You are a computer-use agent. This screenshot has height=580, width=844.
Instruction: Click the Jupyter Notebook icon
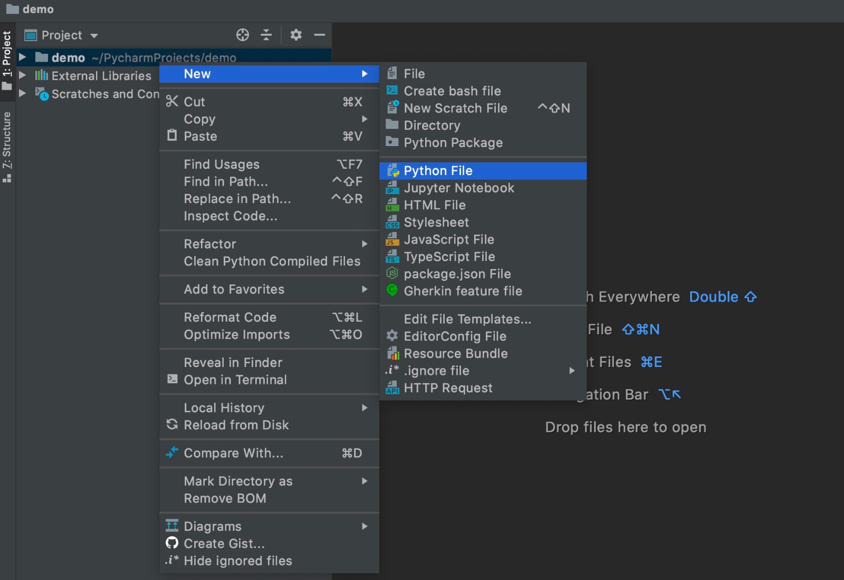coord(392,188)
